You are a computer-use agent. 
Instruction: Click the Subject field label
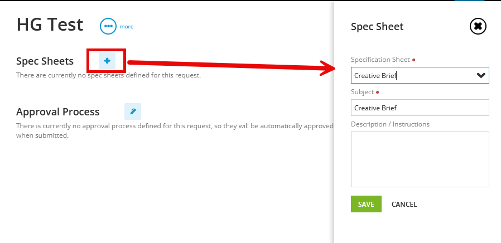tap(362, 91)
